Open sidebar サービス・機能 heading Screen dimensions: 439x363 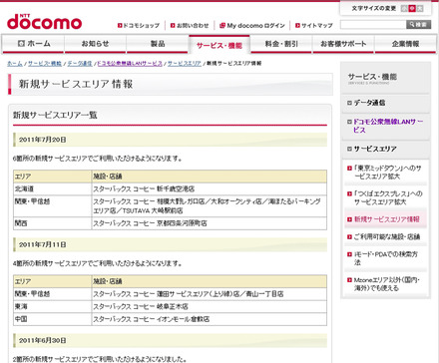click(385, 78)
